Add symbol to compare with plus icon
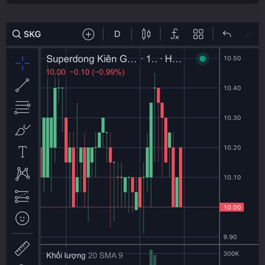 (x=88, y=34)
